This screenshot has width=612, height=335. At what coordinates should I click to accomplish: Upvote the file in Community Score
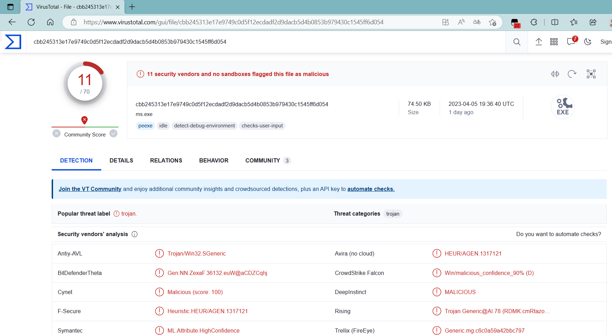pyautogui.click(x=113, y=133)
